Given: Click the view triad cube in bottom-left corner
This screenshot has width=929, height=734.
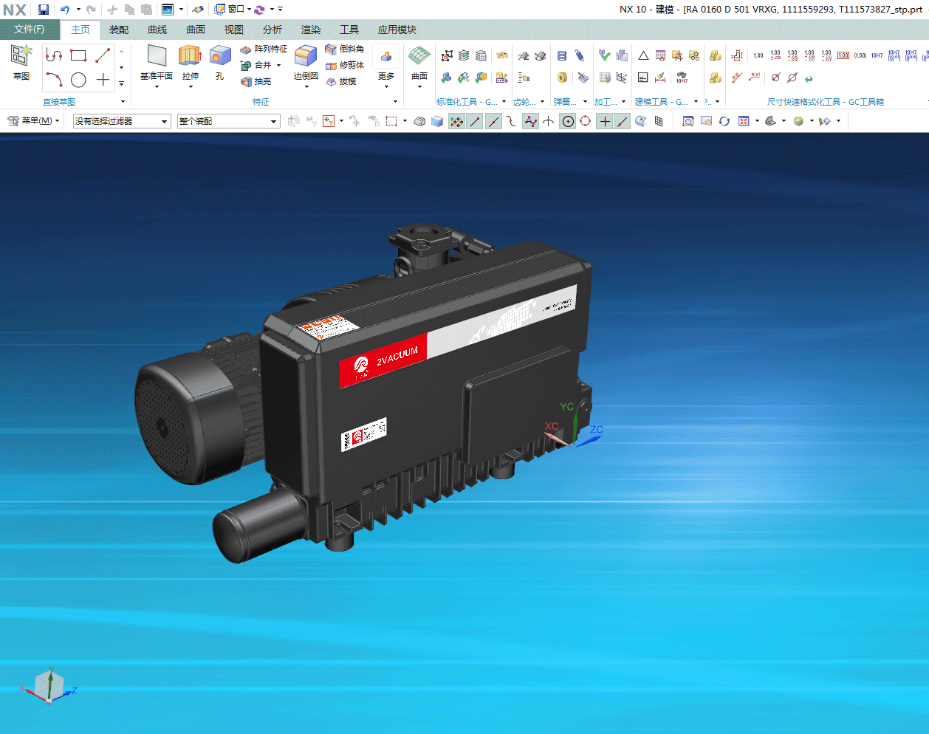Looking at the screenshot, I should 49,687.
